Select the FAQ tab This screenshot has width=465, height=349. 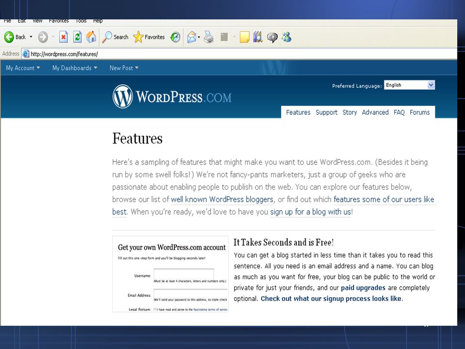tap(399, 112)
